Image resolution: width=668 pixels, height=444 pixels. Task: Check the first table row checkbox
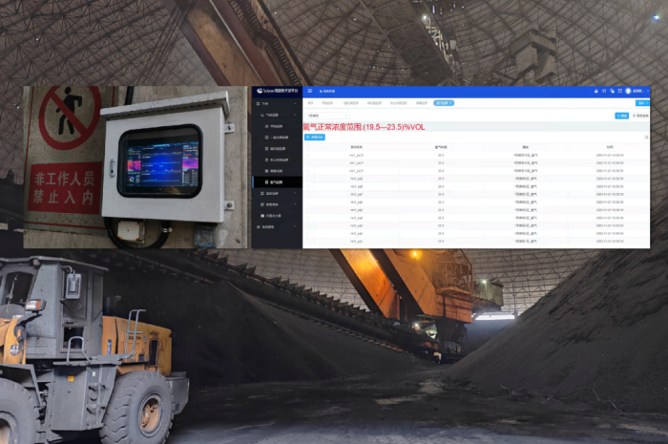[x=308, y=155]
